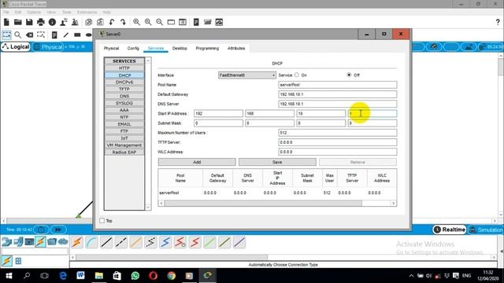Open the FastEthernet0 interface dropdown
The width and height of the screenshot is (504, 283).
pos(246,75)
